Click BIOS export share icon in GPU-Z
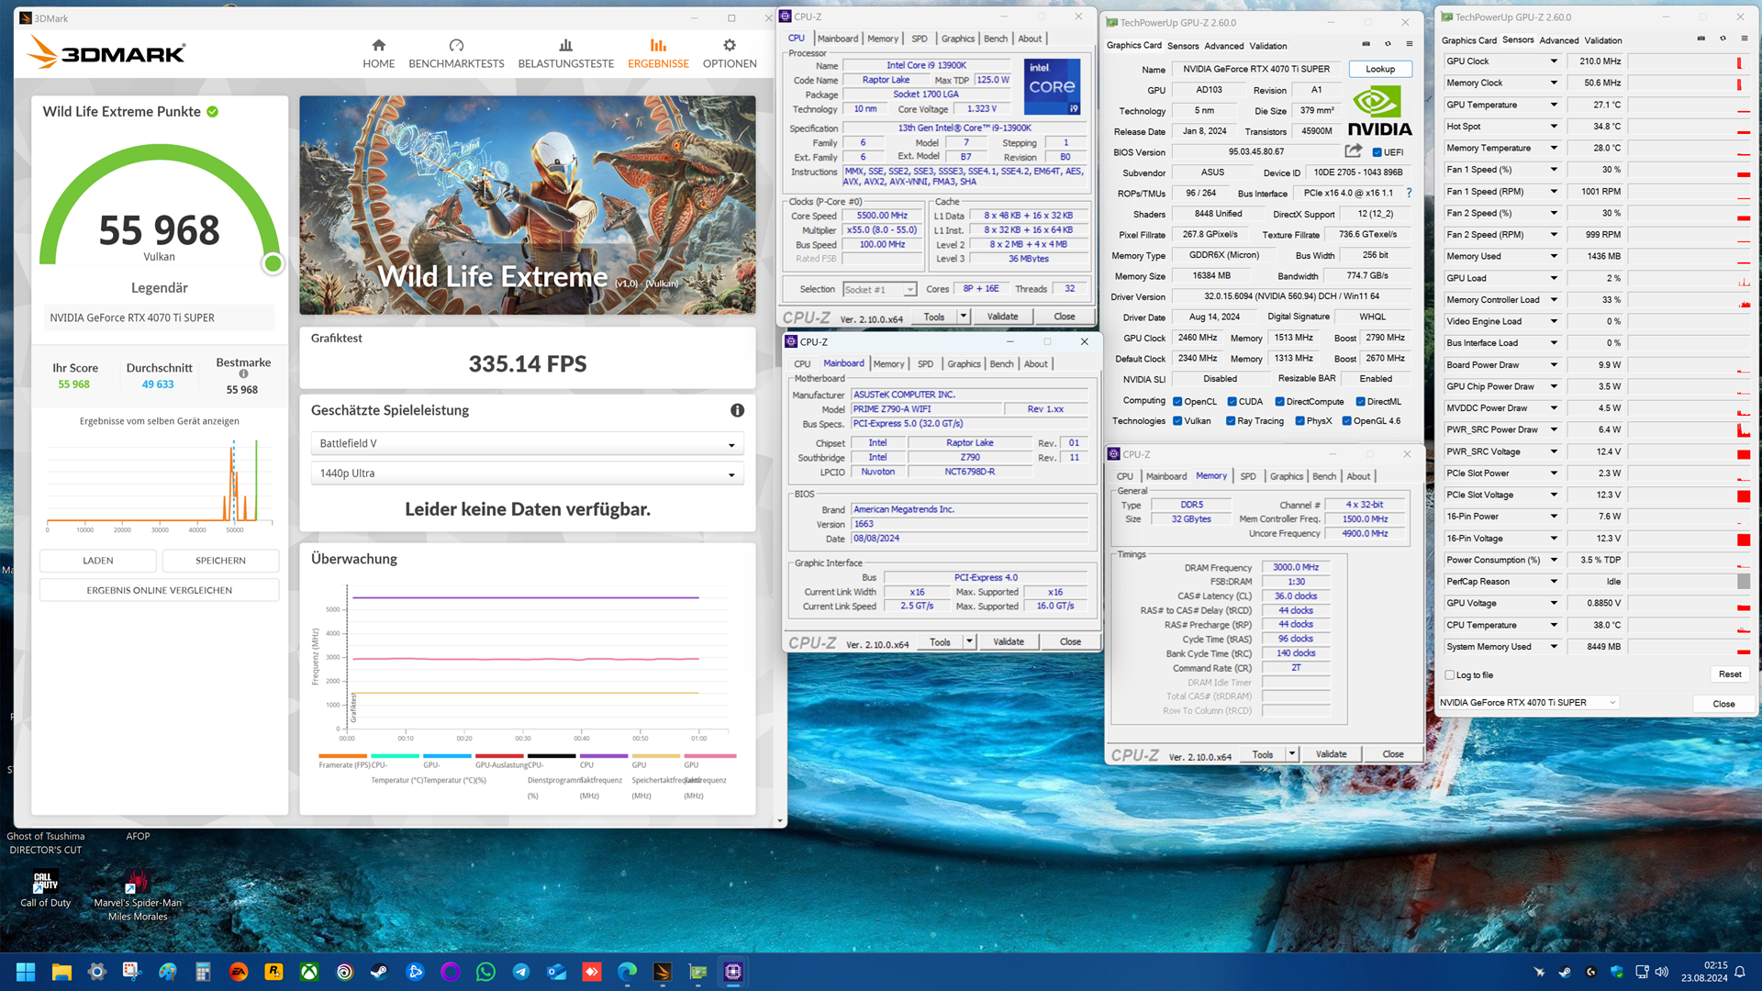 (x=1354, y=151)
